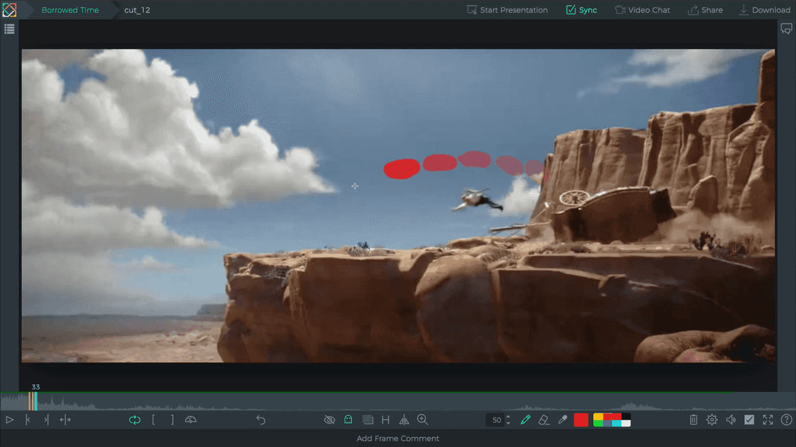
Task: Open the player settings gear
Action: pos(712,420)
